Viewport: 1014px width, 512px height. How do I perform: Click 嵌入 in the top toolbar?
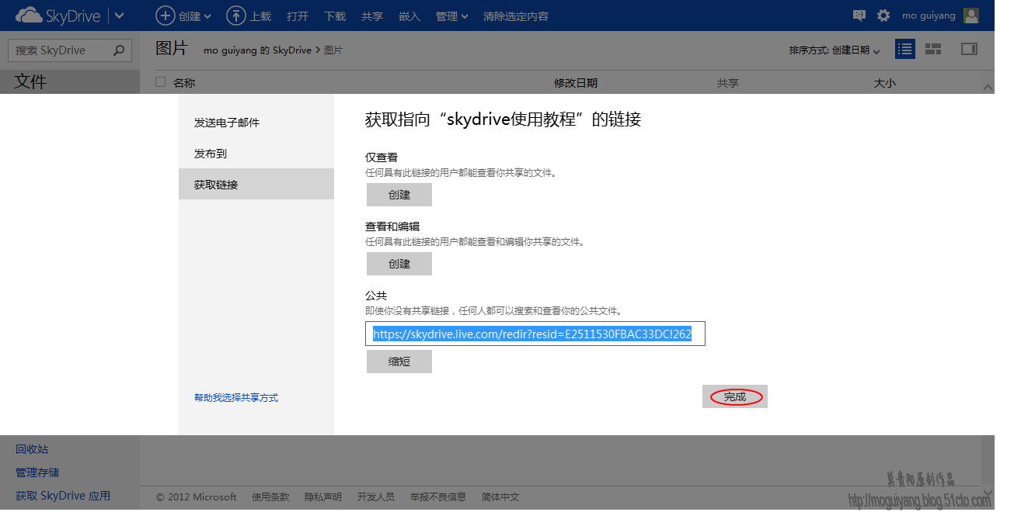coord(409,16)
